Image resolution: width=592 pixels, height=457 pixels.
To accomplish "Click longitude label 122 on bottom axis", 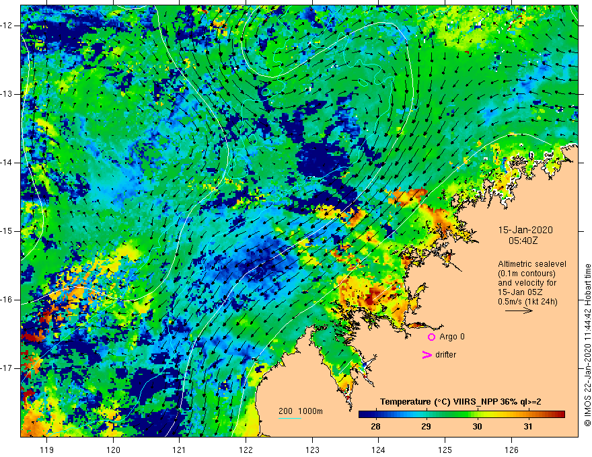I will pos(246,450).
